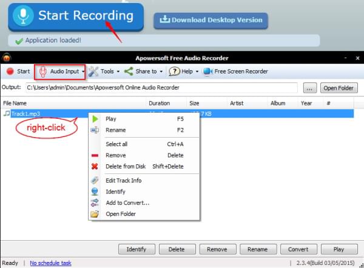Viewport: 364px width, 268px height.
Task: Click the red X Delete from Disk icon
Action: (95, 166)
